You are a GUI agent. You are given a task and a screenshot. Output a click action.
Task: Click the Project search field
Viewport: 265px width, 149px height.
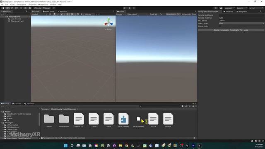[x=159, y=106]
